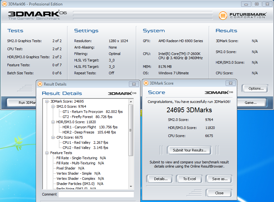Click MEM value 8176 MB

(165, 67)
